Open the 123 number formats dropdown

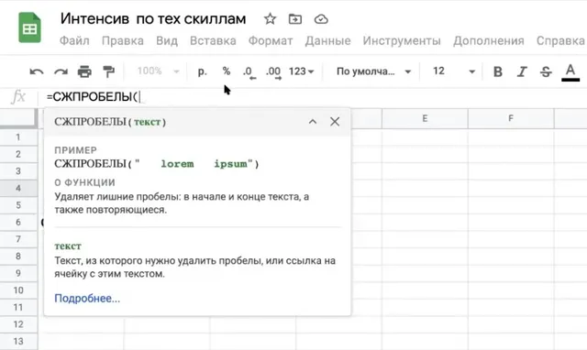click(301, 71)
